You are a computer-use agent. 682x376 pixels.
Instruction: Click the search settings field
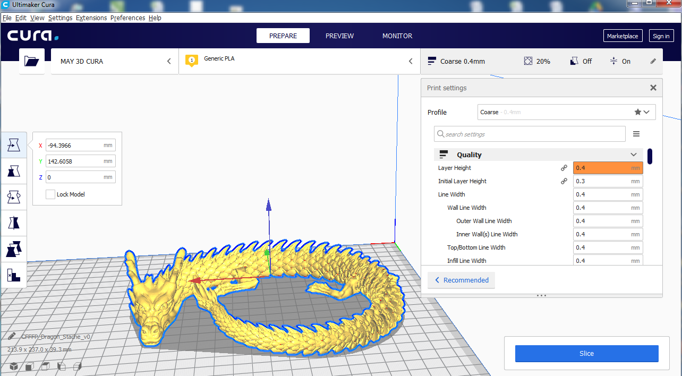pos(530,134)
